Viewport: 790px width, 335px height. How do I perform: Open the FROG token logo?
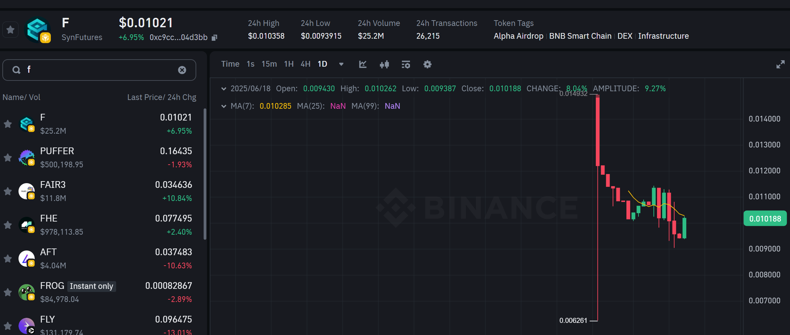(27, 292)
